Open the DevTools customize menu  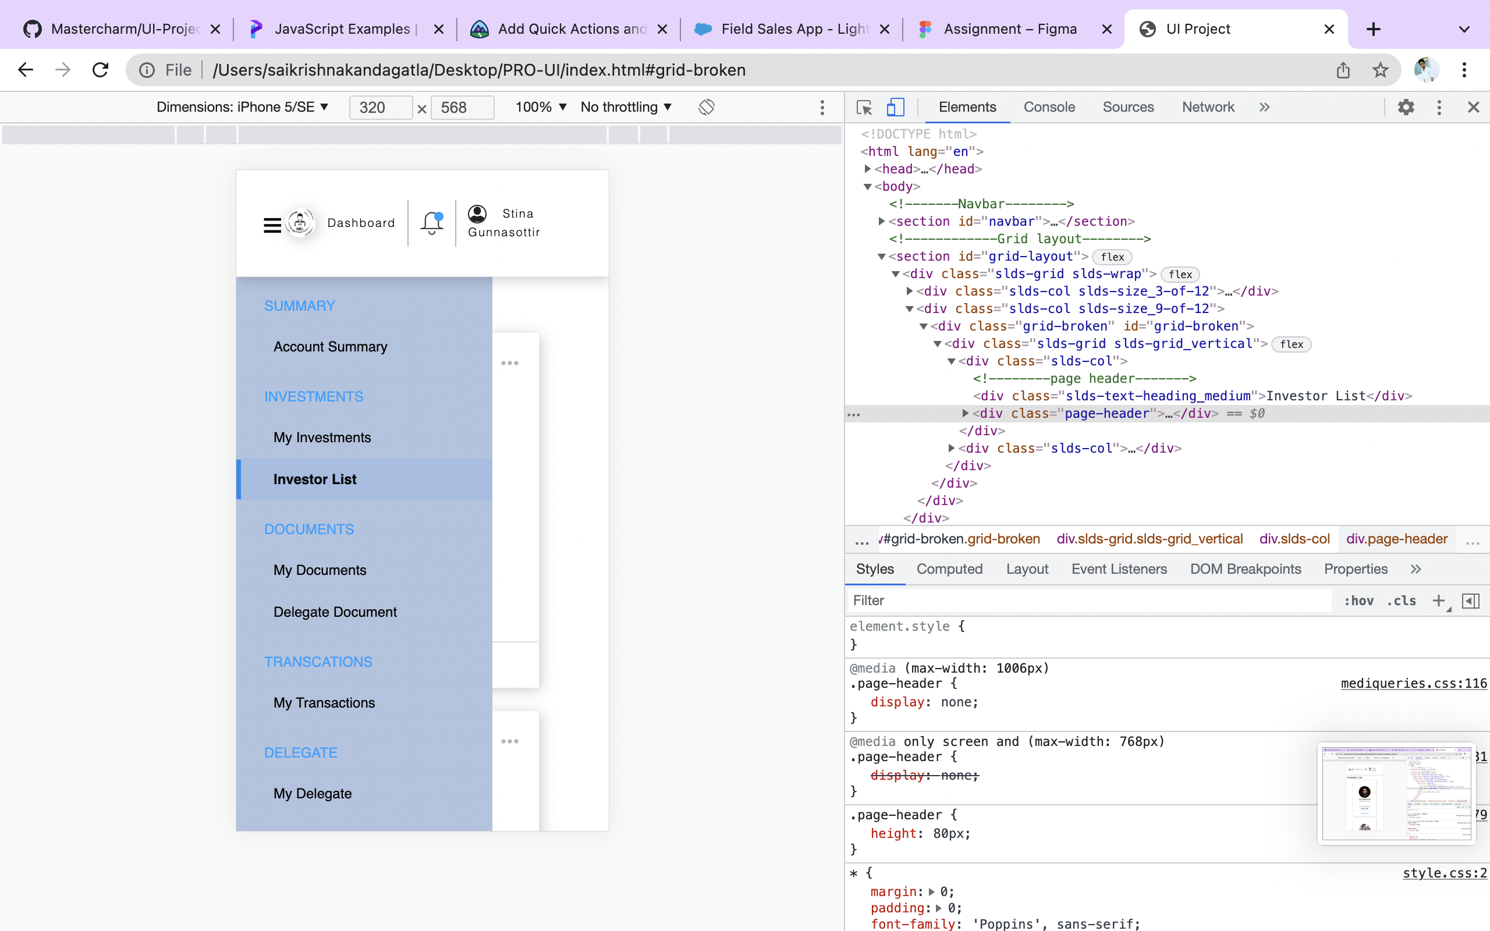click(1439, 107)
